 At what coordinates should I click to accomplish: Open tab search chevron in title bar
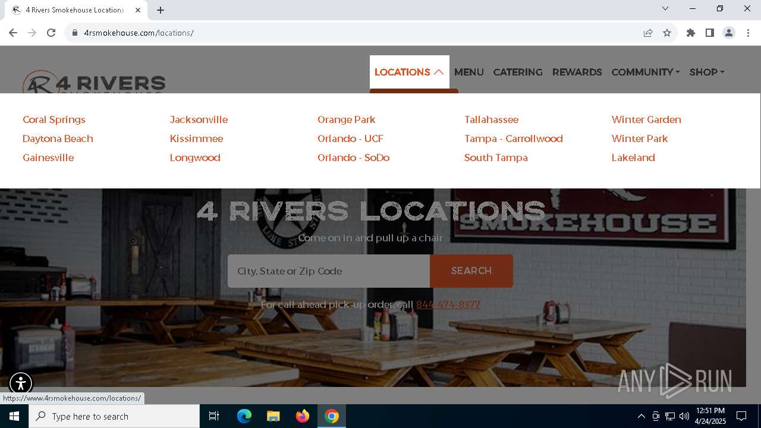pos(665,8)
